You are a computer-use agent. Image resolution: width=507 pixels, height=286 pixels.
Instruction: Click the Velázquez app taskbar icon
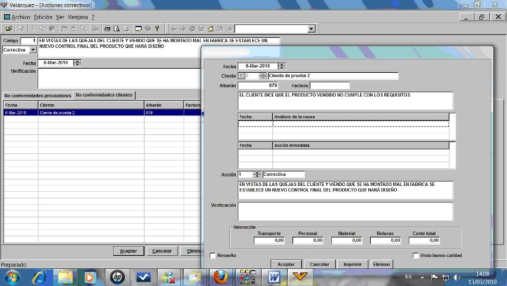pyautogui.click(x=300, y=277)
